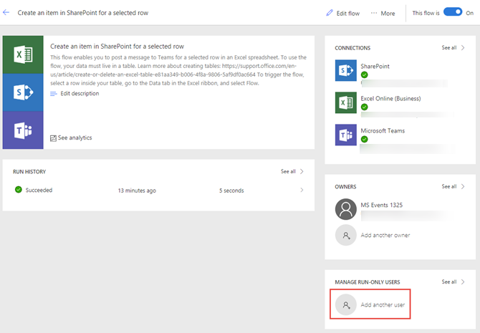The width and height of the screenshot is (480, 333).
Task: Expand Run History See all chevron
Action: click(x=302, y=172)
